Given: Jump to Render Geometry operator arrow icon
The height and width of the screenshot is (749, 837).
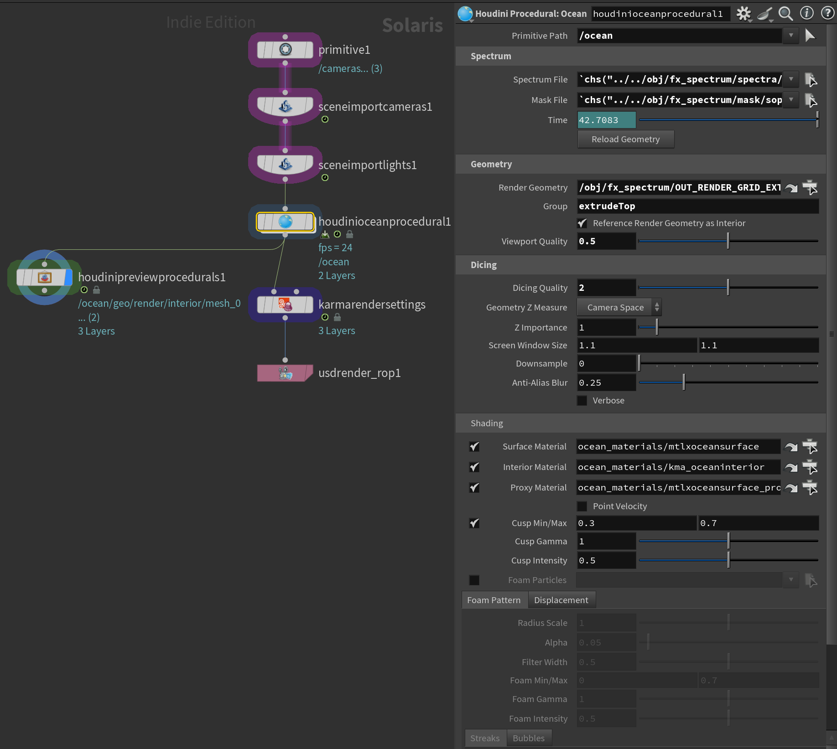Looking at the screenshot, I should (x=791, y=188).
